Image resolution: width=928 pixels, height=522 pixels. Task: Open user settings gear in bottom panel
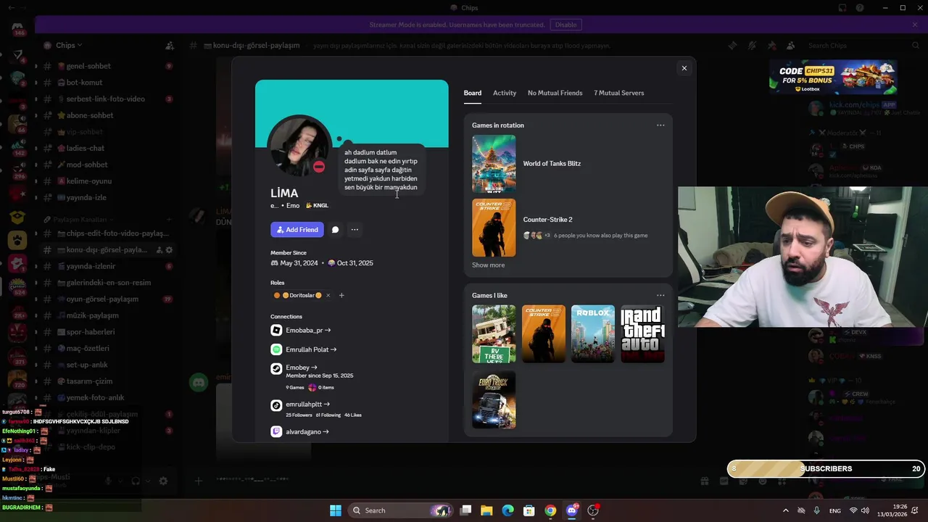click(163, 481)
